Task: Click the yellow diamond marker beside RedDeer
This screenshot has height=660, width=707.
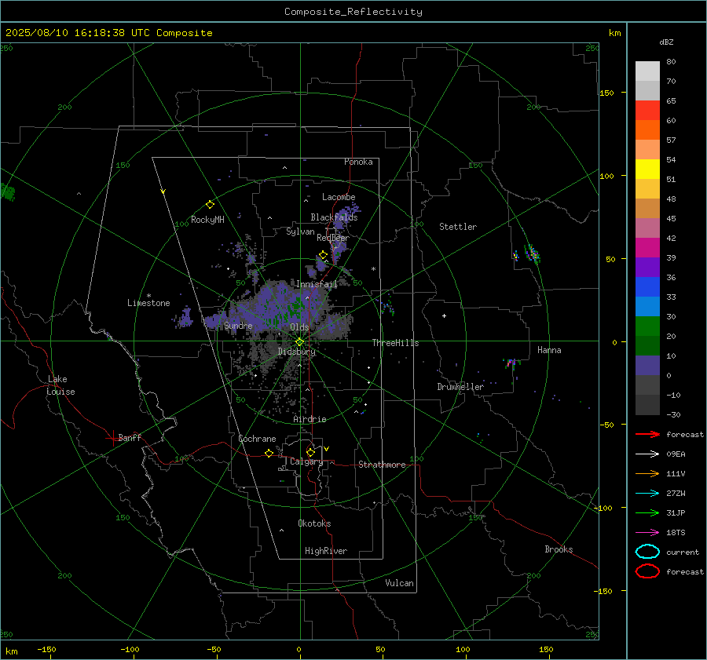Action: 323,255
